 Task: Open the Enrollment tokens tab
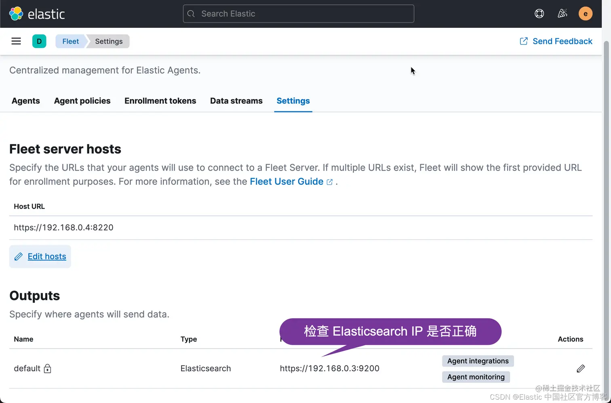click(160, 101)
